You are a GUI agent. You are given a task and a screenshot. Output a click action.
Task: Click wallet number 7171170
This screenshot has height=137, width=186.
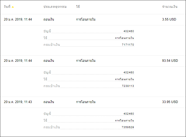coord(128,45)
